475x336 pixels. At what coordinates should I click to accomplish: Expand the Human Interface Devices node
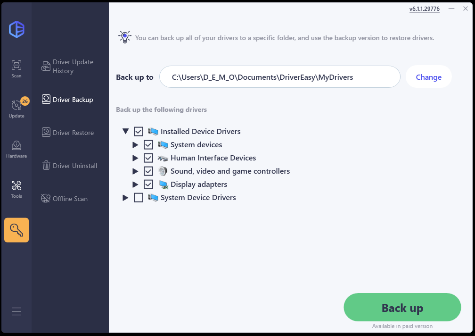pyautogui.click(x=135, y=158)
